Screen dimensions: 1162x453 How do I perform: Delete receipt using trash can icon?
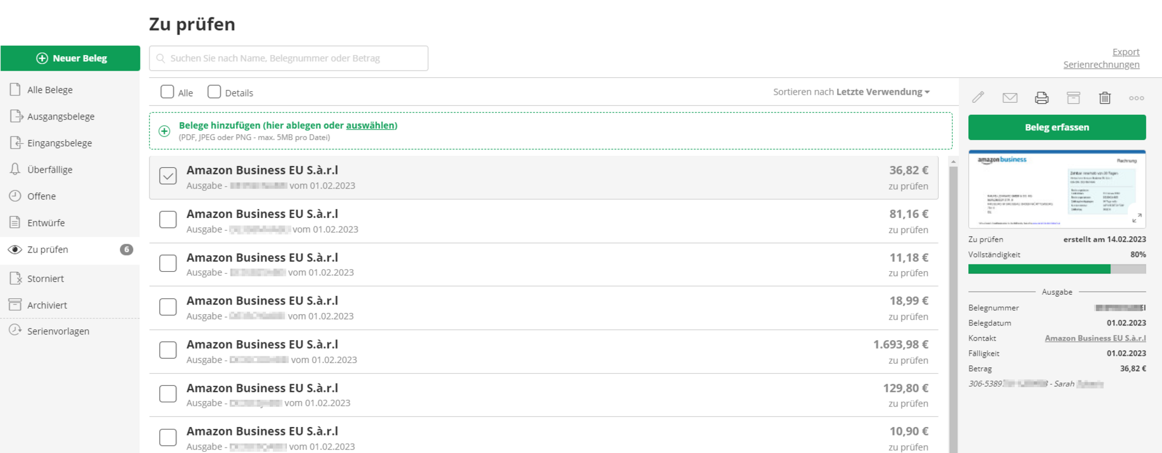coord(1105,98)
